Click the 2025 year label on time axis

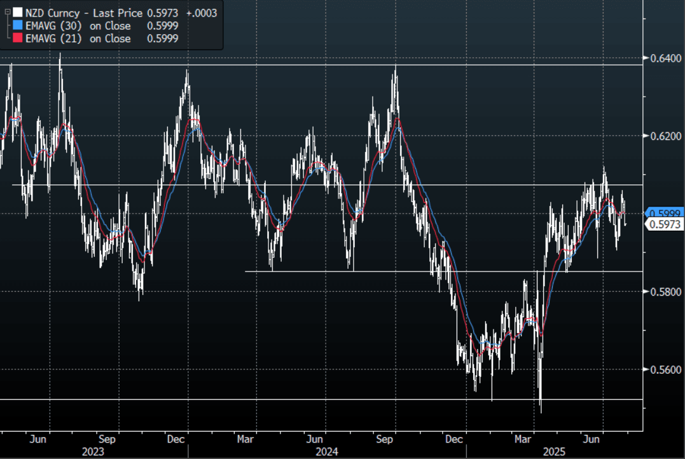[554, 451]
